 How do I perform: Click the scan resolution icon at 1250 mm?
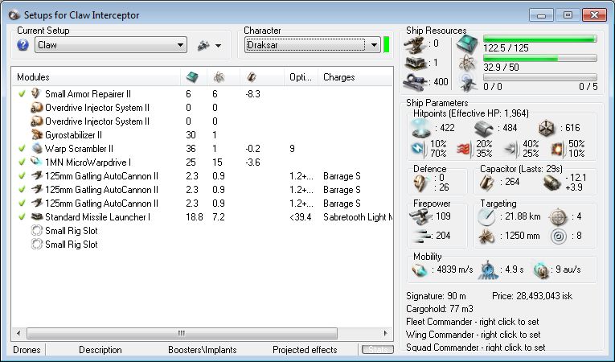pyautogui.click(x=486, y=236)
